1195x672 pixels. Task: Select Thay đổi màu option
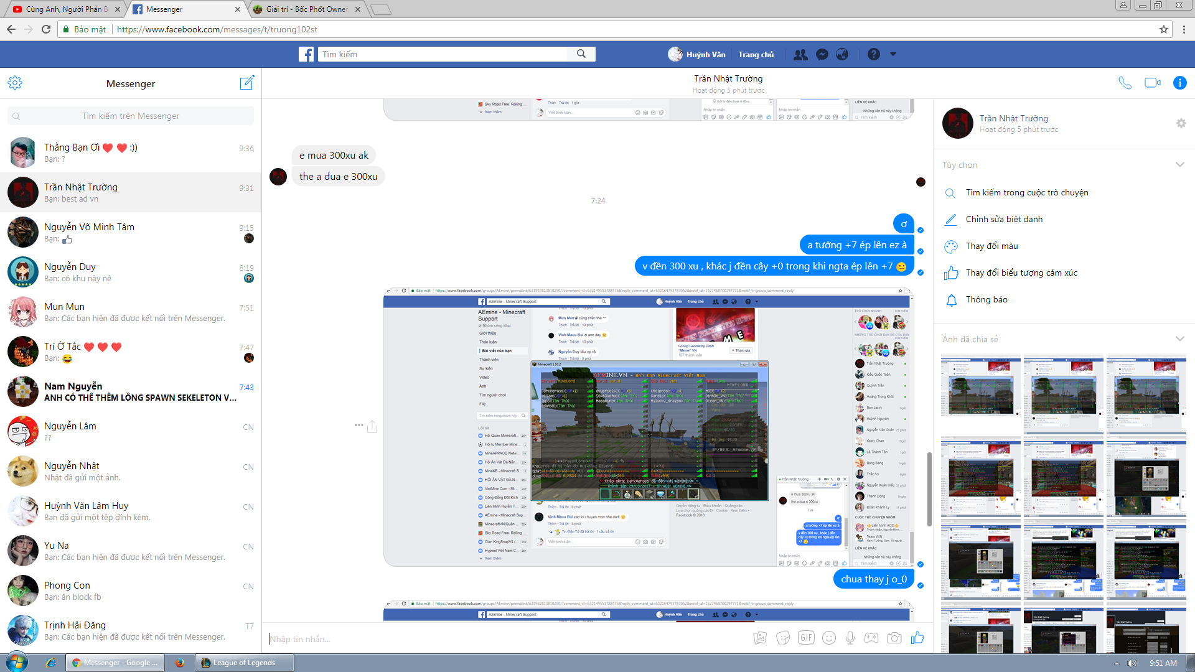click(991, 246)
